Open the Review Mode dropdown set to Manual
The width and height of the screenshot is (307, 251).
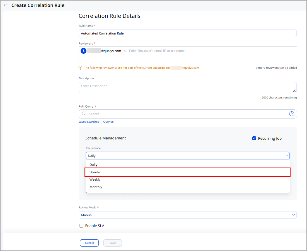(188, 215)
